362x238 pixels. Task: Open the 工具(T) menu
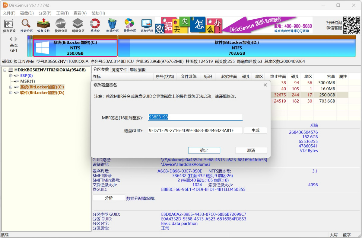coord(62,13)
